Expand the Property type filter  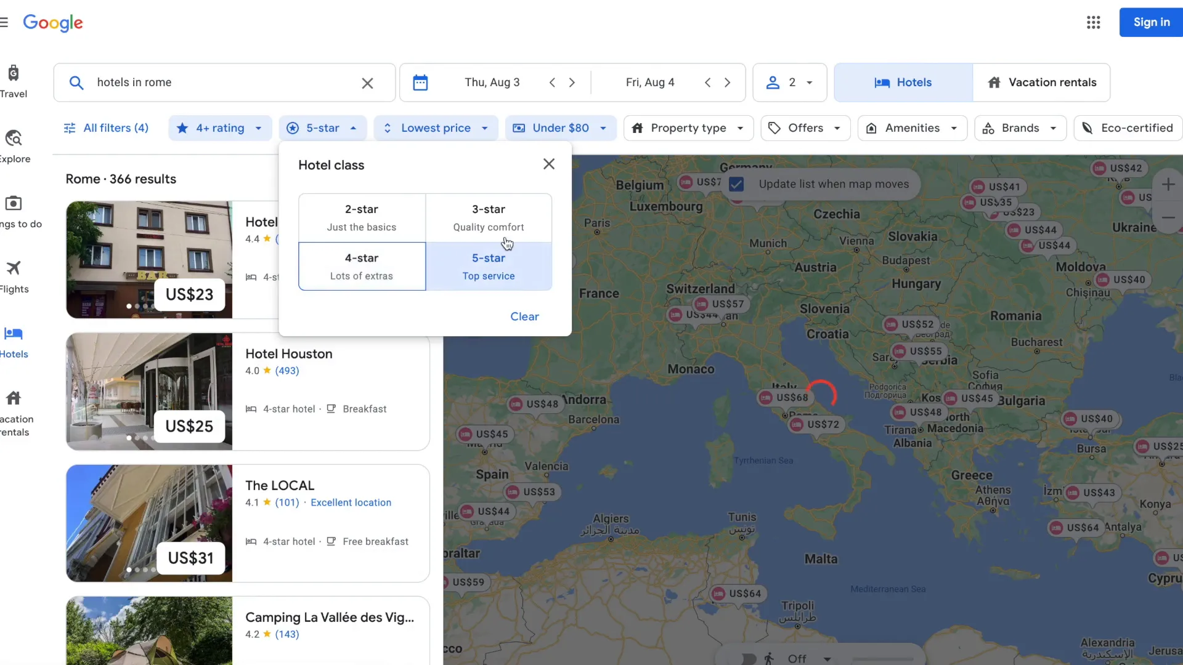(x=688, y=128)
